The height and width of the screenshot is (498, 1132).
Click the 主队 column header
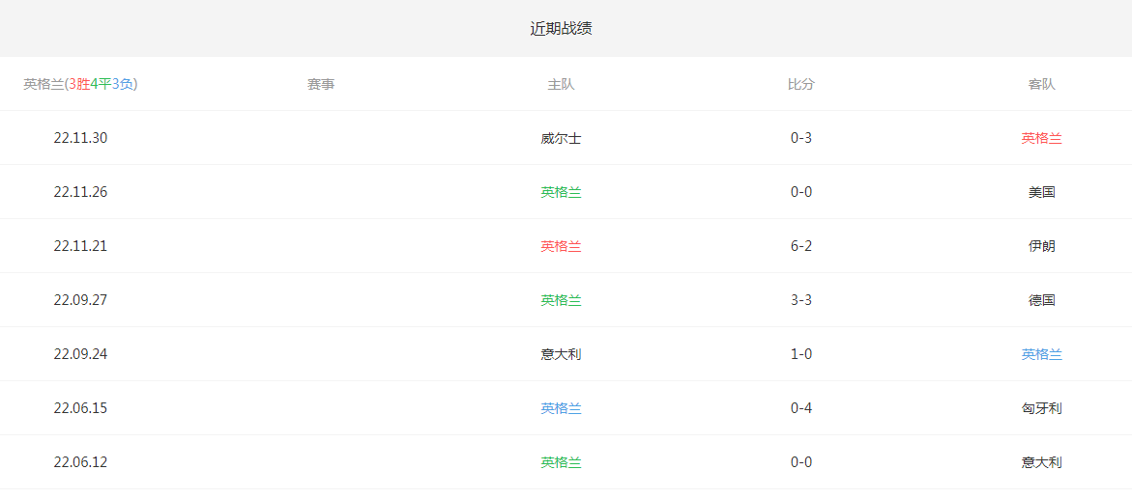(x=561, y=84)
